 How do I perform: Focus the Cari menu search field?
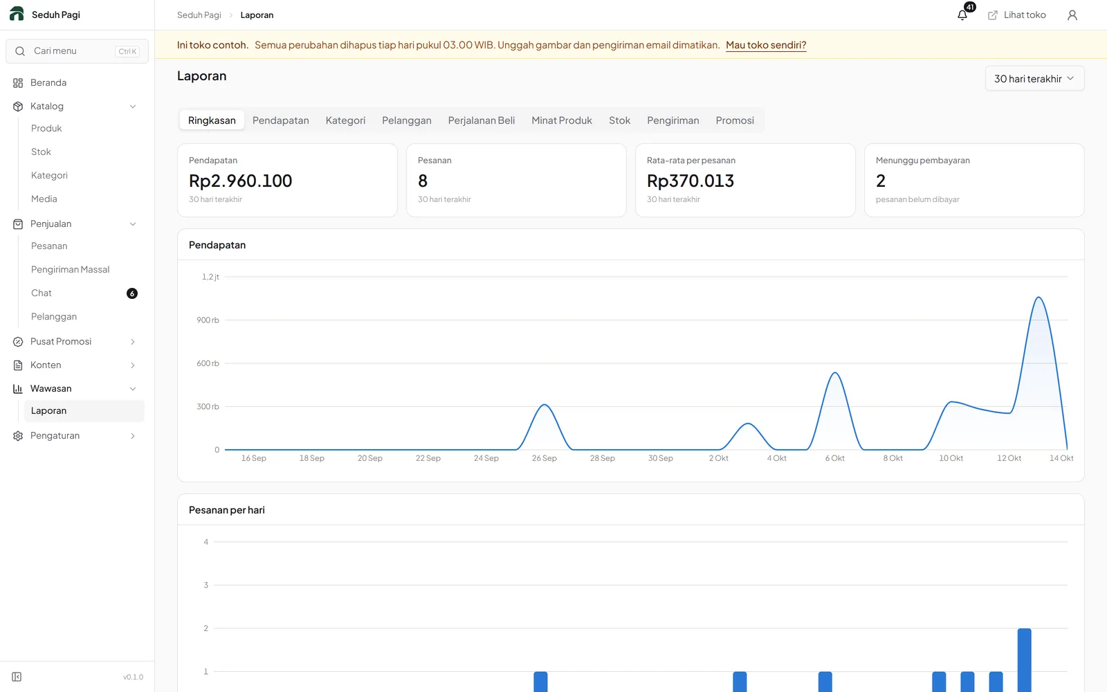(x=77, y=51)
